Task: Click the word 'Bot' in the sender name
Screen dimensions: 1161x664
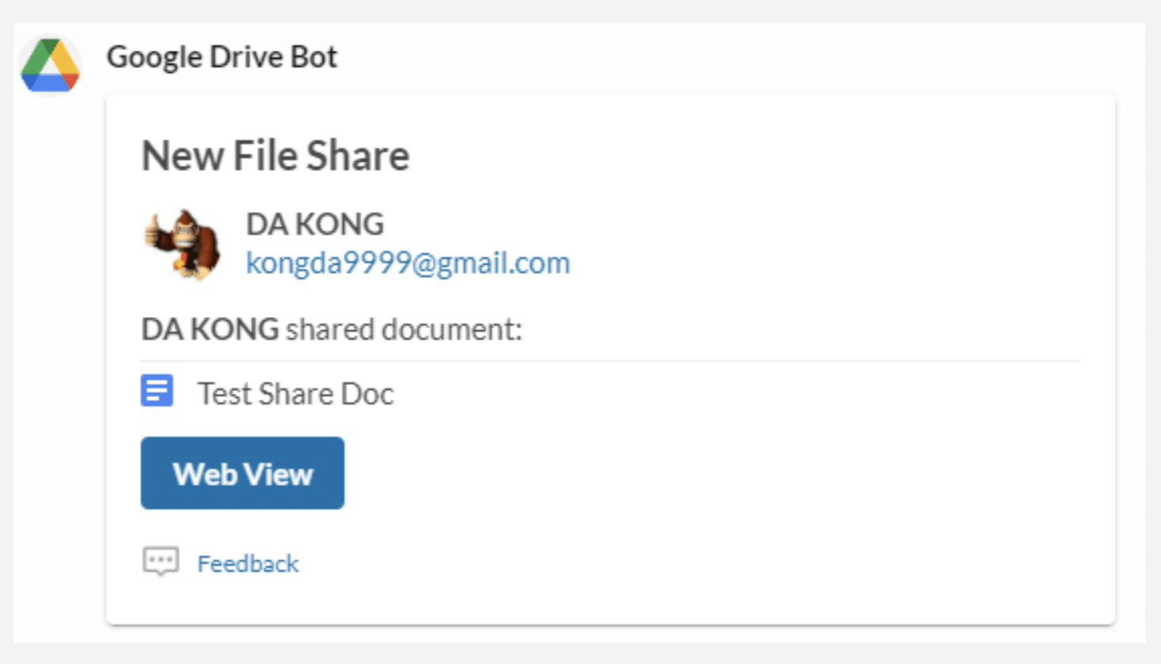Action: coord(314,57)
